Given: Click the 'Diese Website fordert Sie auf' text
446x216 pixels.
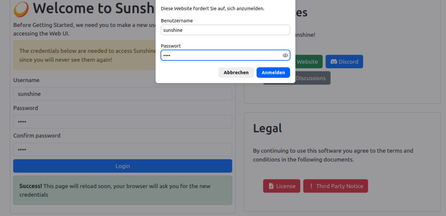Looking at the screenshot, I should point(213,9).
